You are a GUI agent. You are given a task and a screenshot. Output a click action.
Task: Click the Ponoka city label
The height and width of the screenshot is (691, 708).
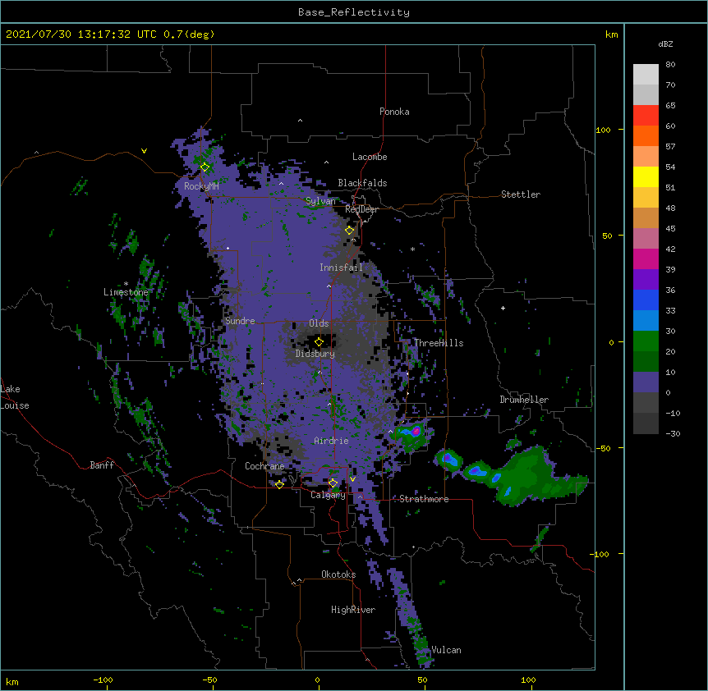(394, 112)
